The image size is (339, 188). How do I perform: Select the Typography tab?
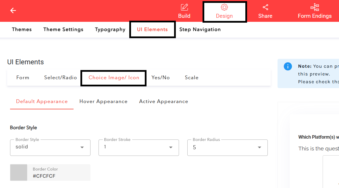click(110, 29)
